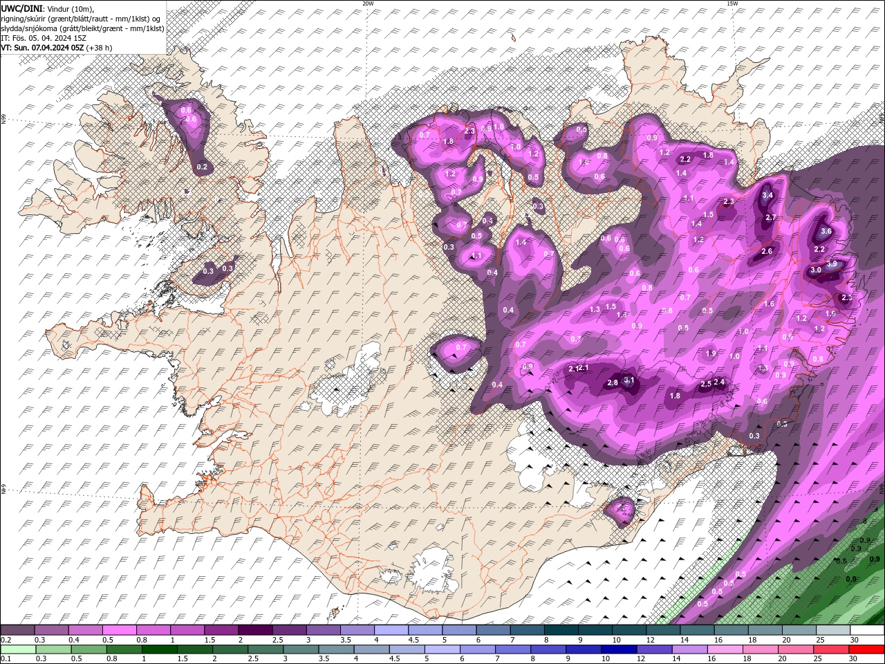Screen dimensions: 885x664
Task: Pick the lower legend swatch between 0.5 and 0.8
Action: point(88,649)
